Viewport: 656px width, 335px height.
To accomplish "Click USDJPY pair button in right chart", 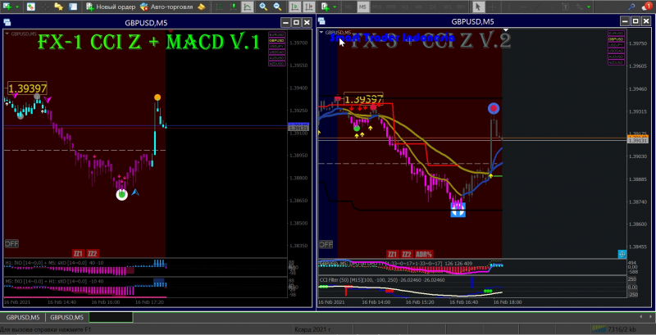I will click(x=616, y=45).
